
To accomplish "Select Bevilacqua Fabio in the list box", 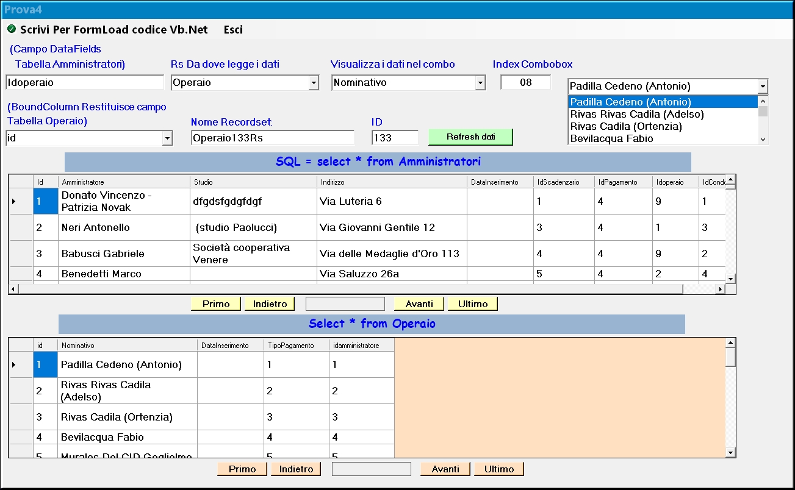I will tap(663, 138).
